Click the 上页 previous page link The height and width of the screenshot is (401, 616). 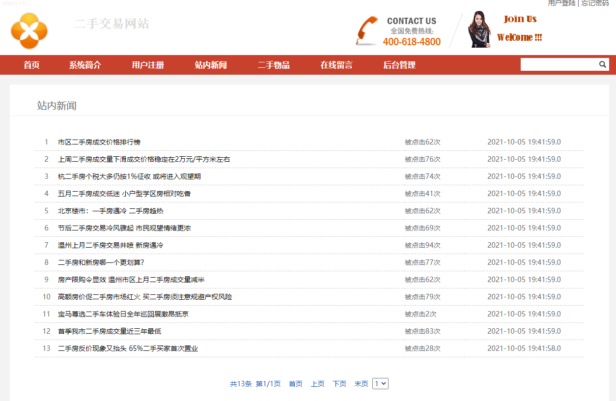tap(317, 384)
